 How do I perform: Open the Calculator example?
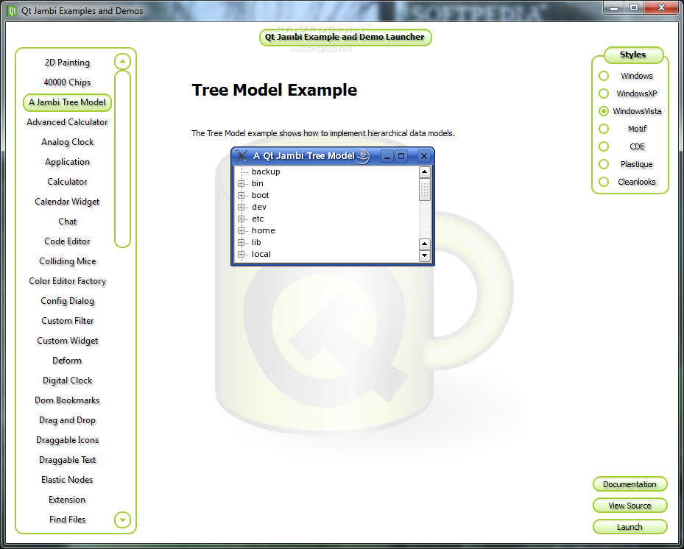coord(67,182)
